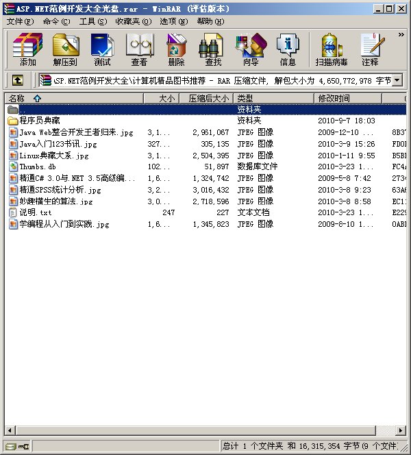Click the Extract To (解压到) icon
This screenshot has width=411, height=455.
(x=66, y=49)
